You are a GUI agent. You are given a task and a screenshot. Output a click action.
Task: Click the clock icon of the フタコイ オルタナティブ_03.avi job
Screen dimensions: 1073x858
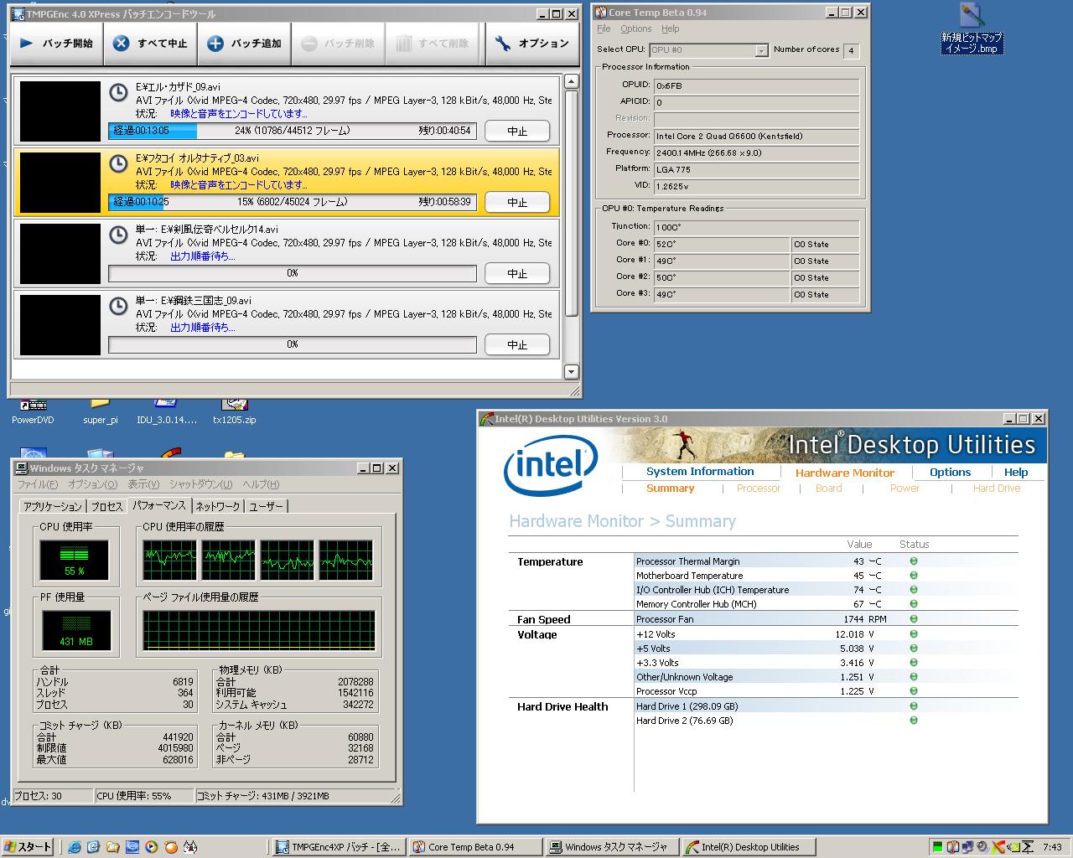click(119, 163)
